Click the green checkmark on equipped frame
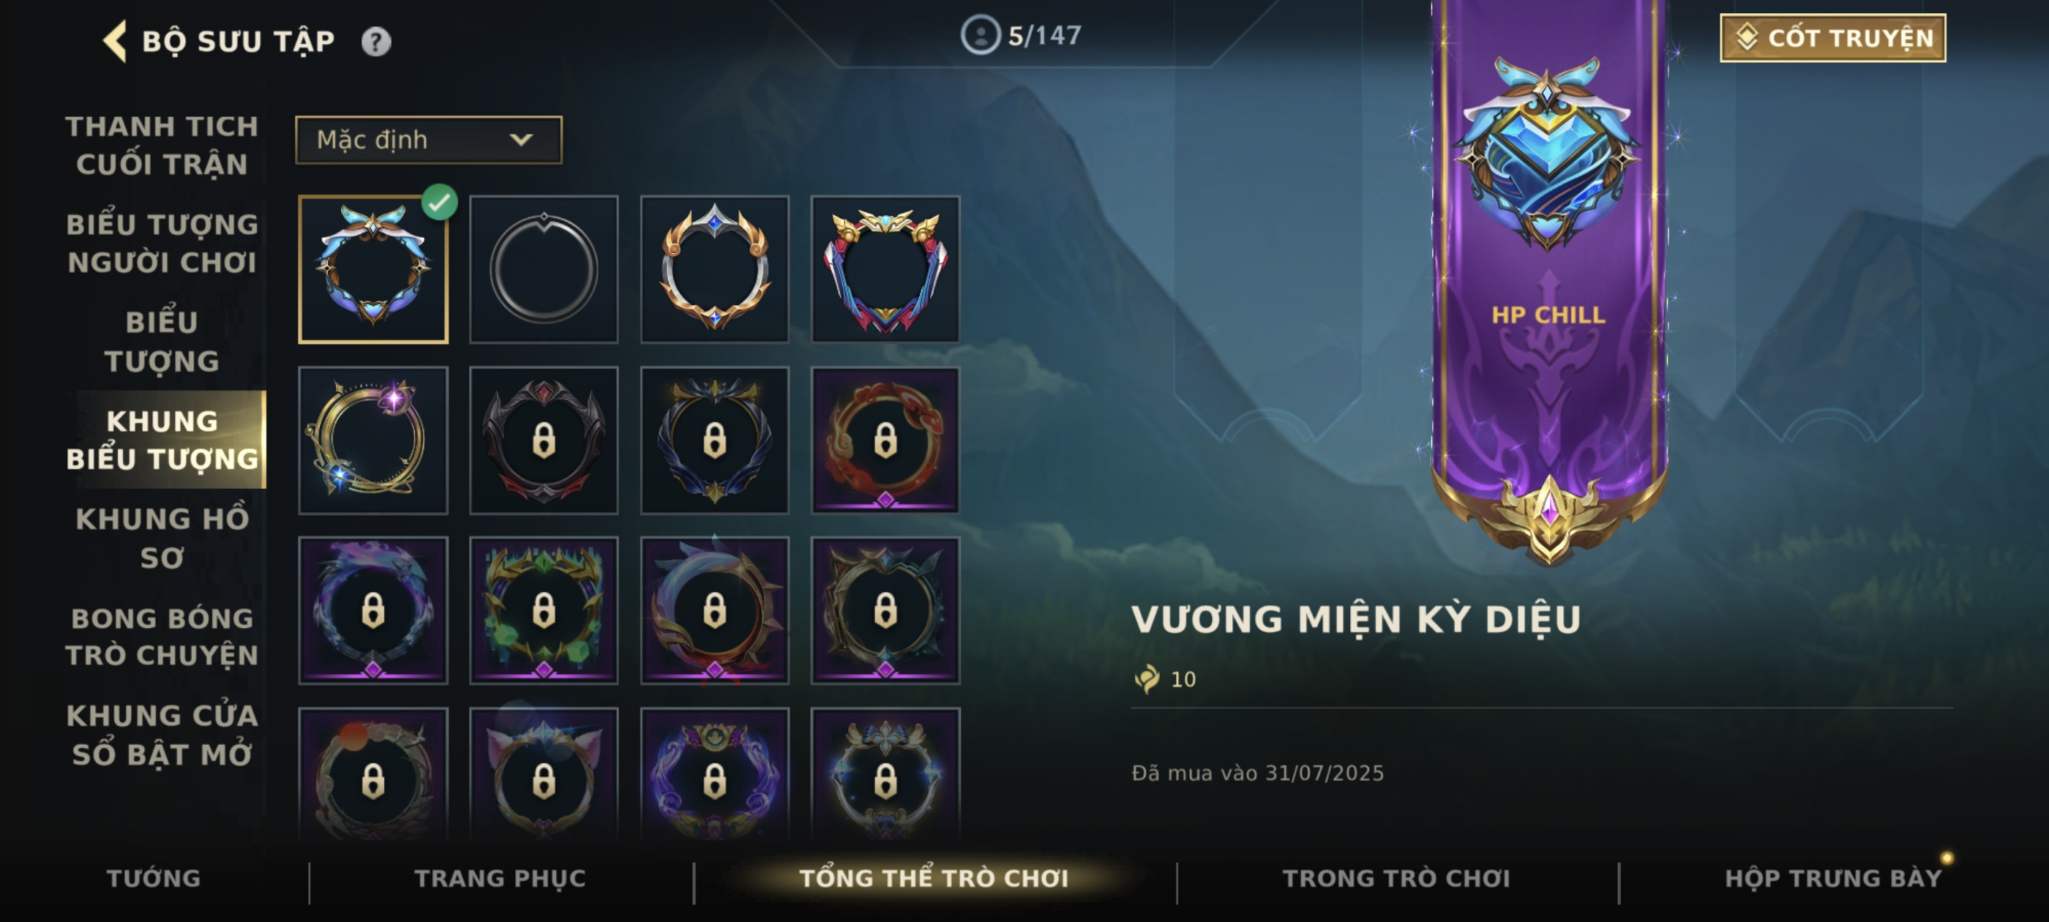 click(x=439, y=202)
